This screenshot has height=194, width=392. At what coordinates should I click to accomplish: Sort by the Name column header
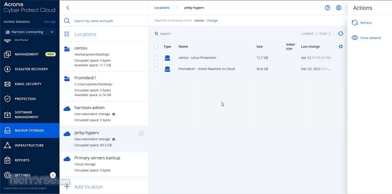pyautogui.click(x=183, y=47)
